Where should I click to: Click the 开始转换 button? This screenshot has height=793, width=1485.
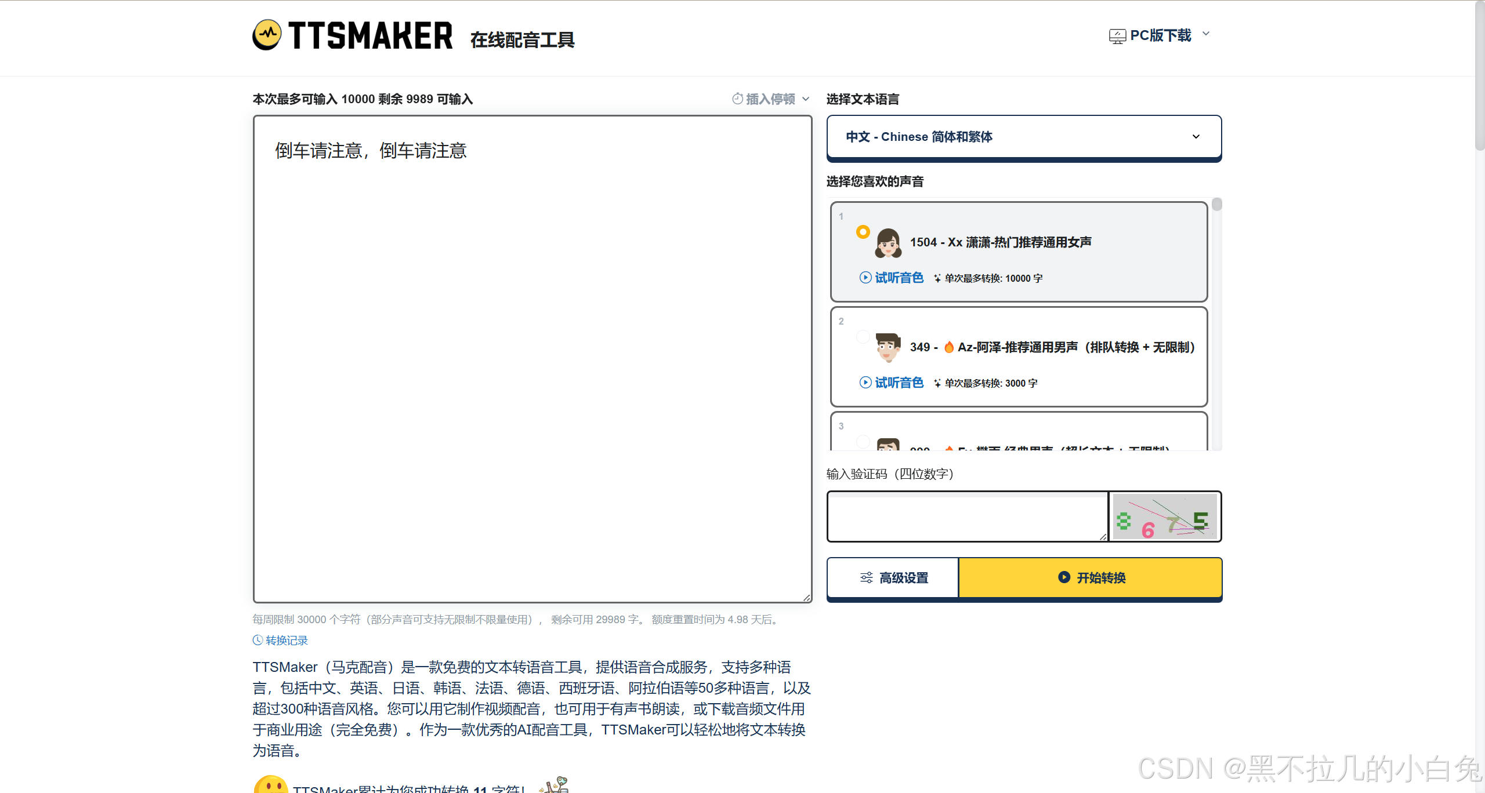tap(1091, 578)
